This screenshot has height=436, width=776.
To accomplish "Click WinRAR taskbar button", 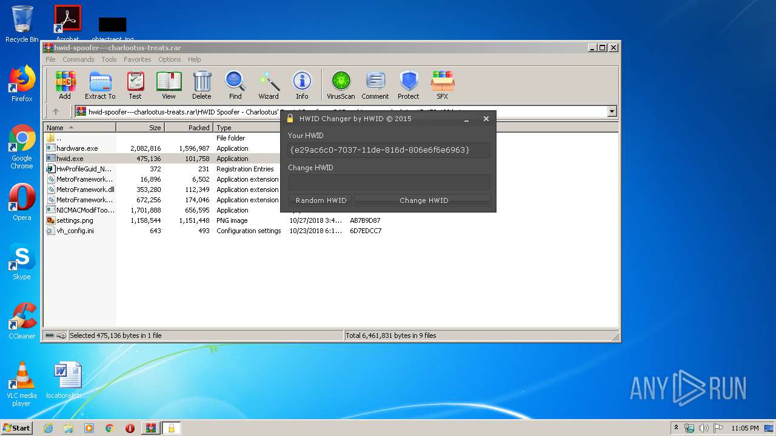I will pos(150,428).
